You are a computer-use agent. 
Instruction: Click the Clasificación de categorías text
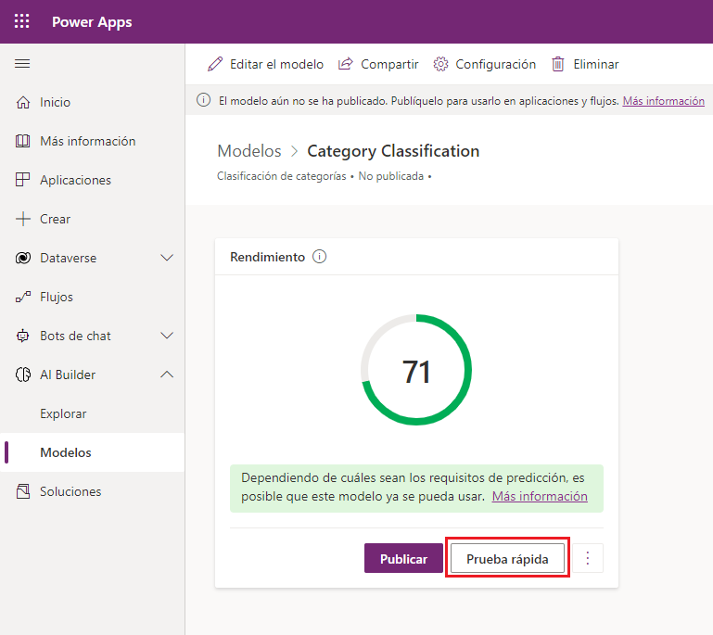(x=282, y=176)
